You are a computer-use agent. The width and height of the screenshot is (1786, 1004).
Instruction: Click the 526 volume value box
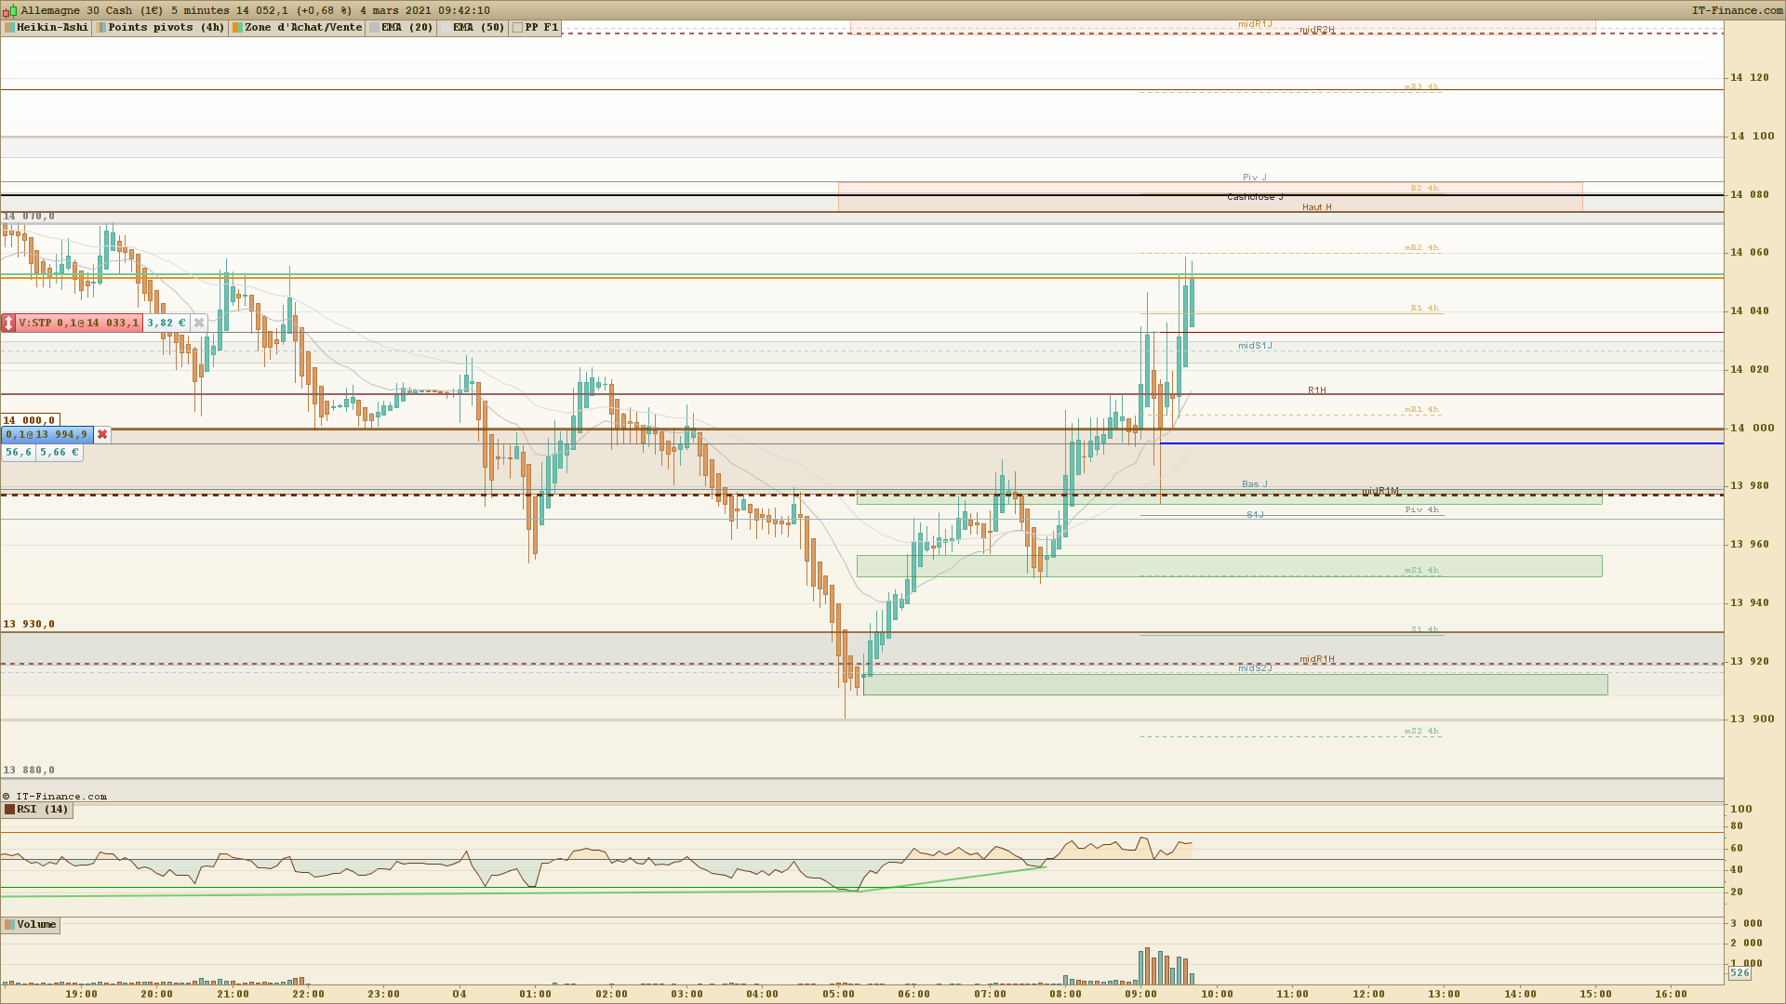click(x=1739, y=973)
